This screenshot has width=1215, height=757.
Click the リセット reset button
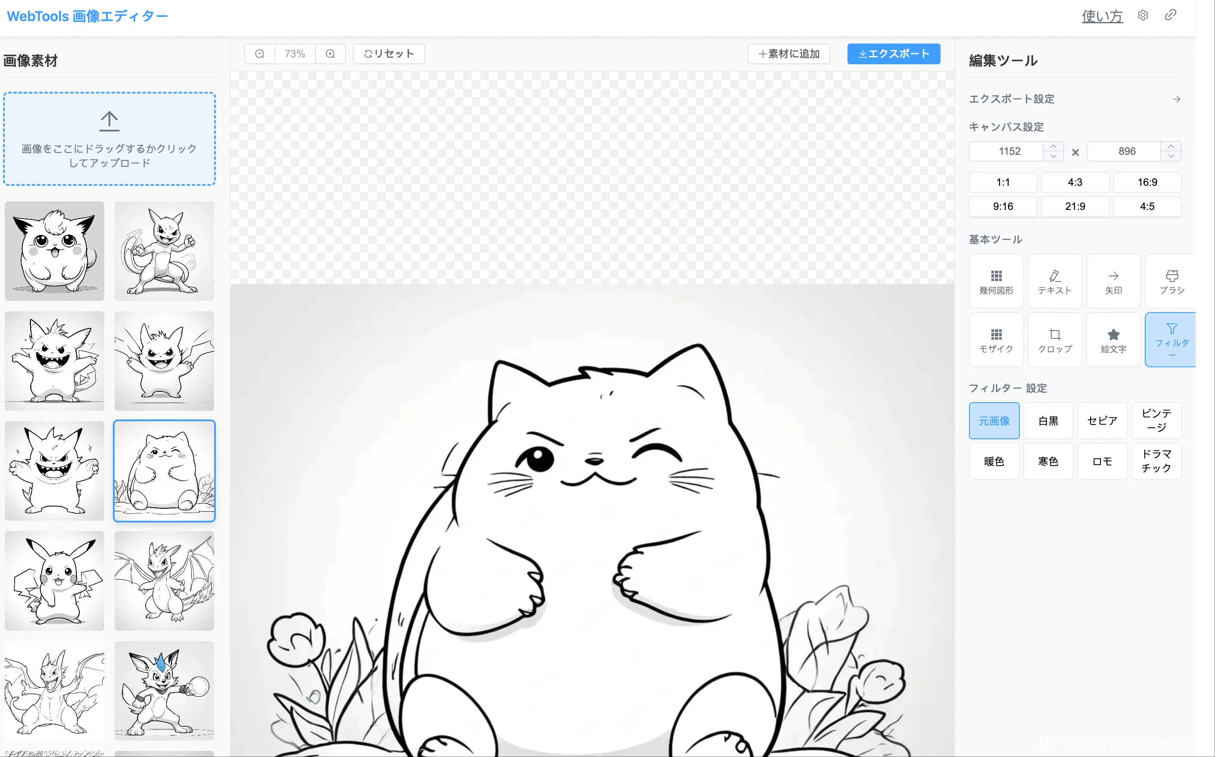389,53
